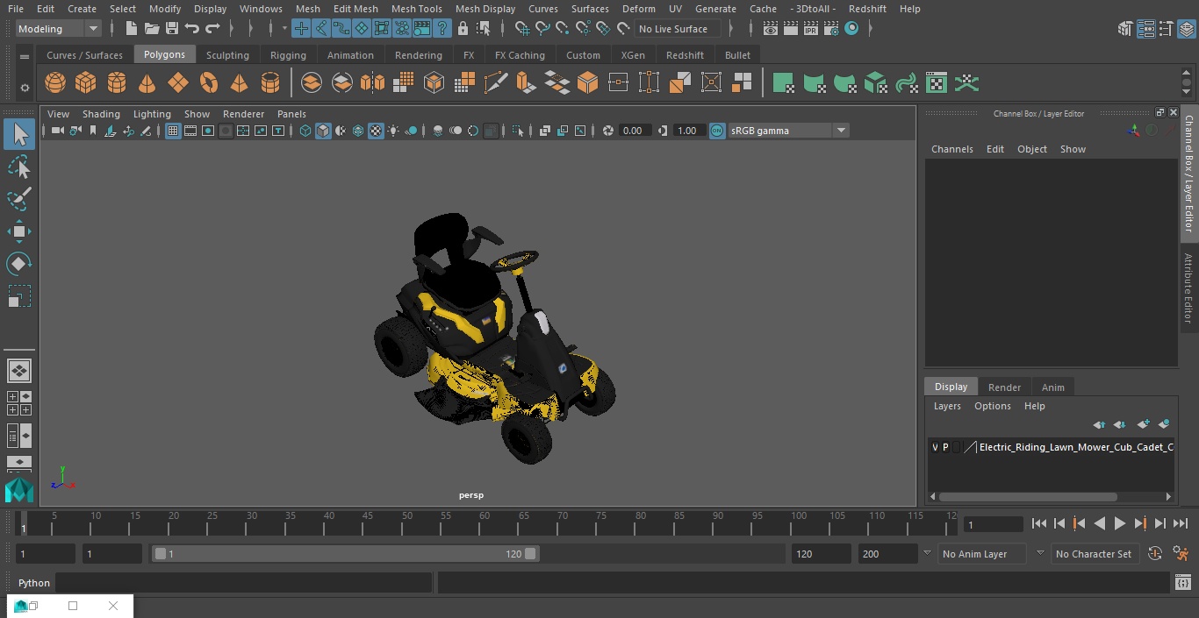Open the shelf tab switcher menu icon
Screen dimensions: 1199x618
point(25,56)
